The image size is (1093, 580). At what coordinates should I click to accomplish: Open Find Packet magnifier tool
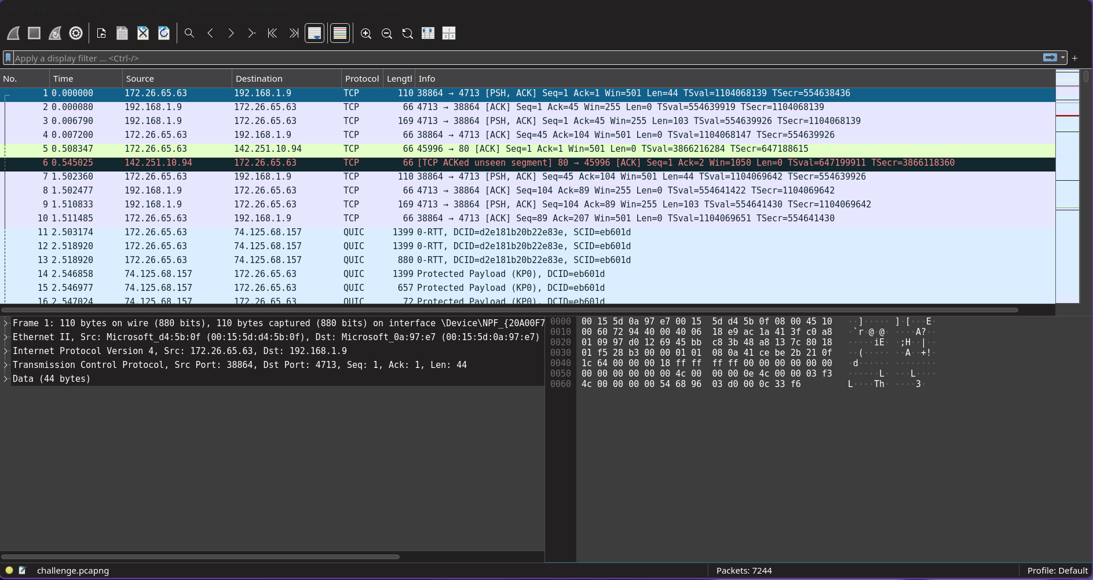189,34
